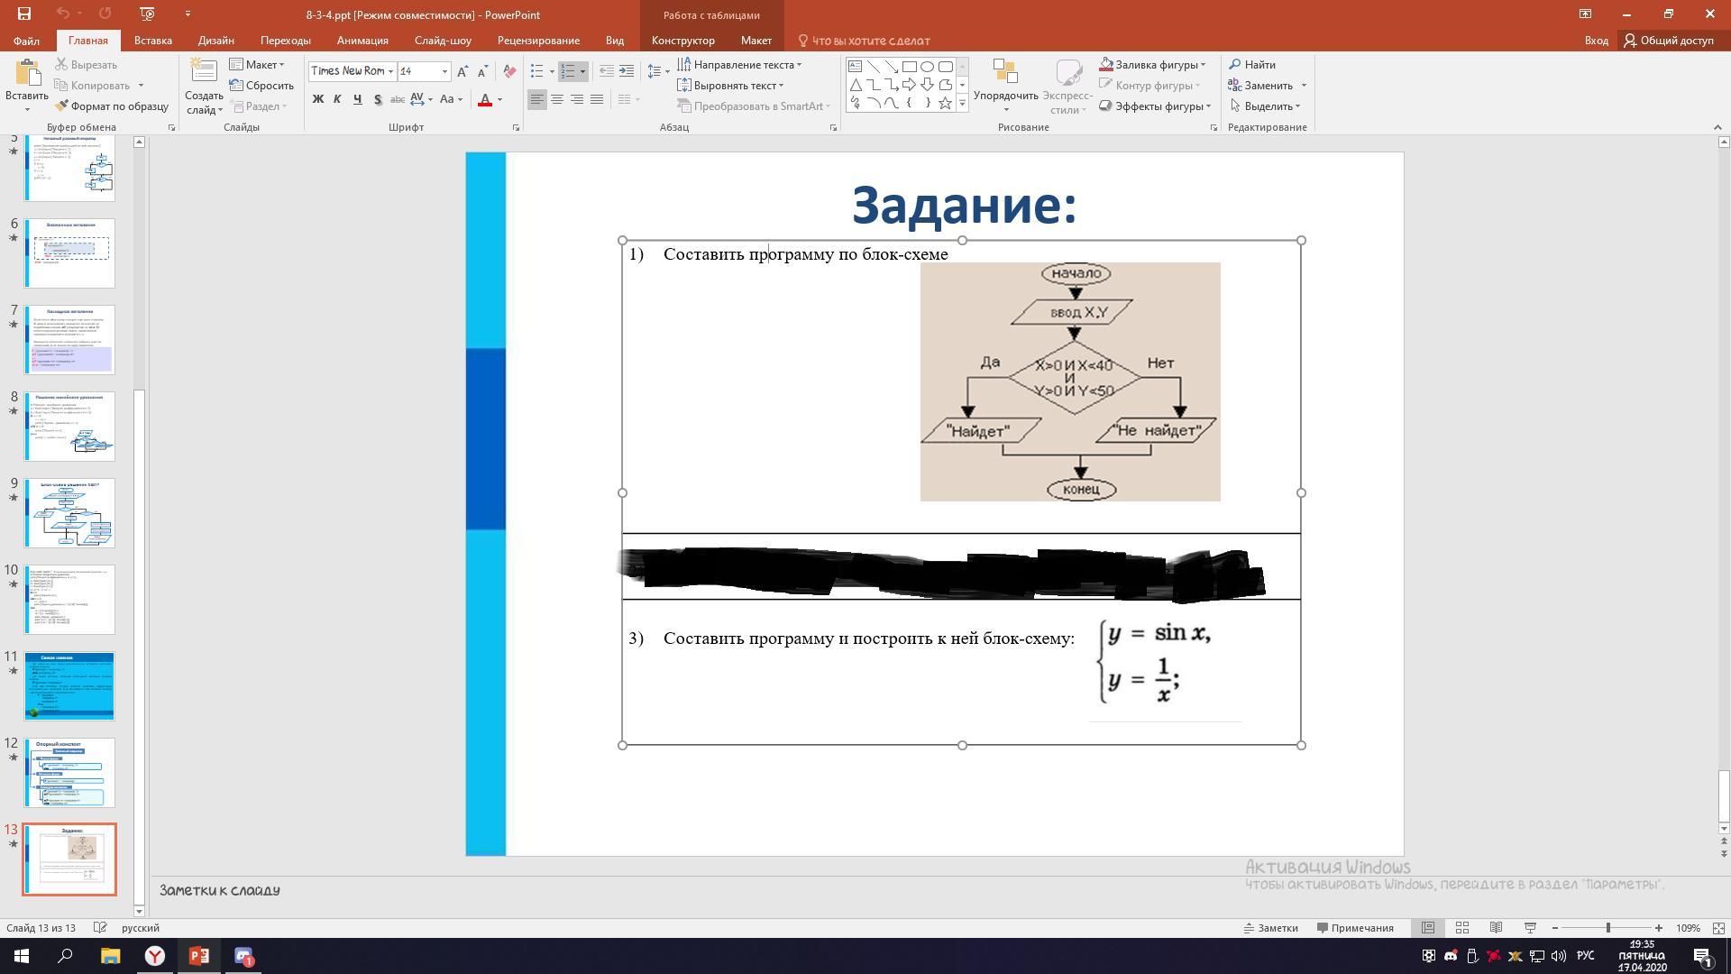Toggle italic formatting button К
The width and height of the screenshot is (1731, 974).
337,99
